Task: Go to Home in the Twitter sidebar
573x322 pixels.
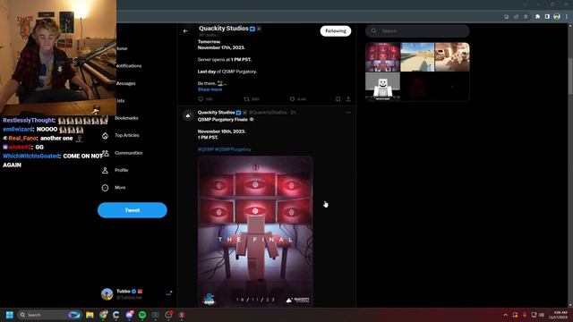Action: point(122,48)
